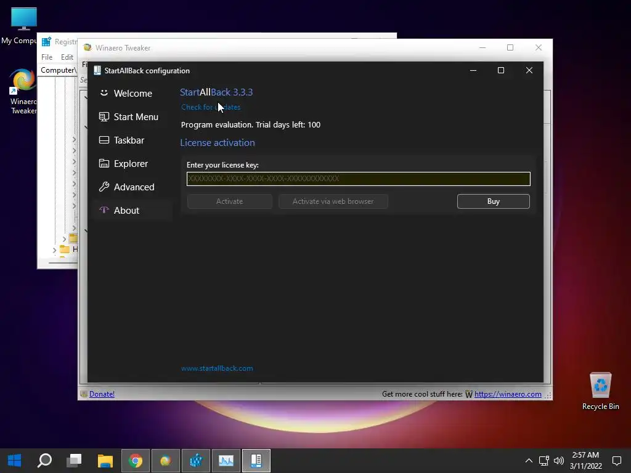Open Task View on the taskbar
The height and width of the screenshot is (473, 631).
[75, 461]
